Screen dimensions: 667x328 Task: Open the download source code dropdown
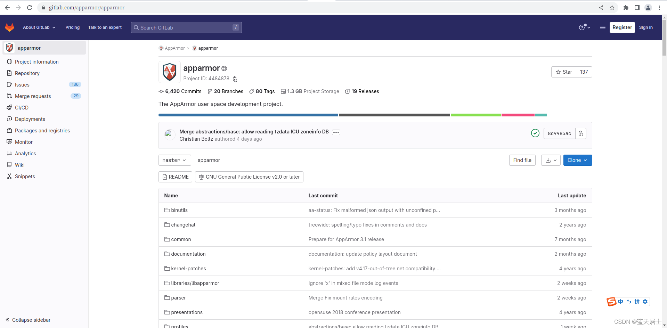point(551,160)
